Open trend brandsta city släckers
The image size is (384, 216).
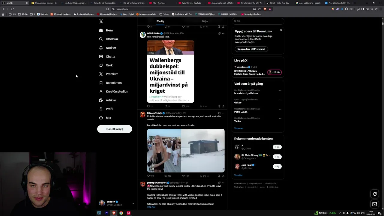(x=246, y=93)
